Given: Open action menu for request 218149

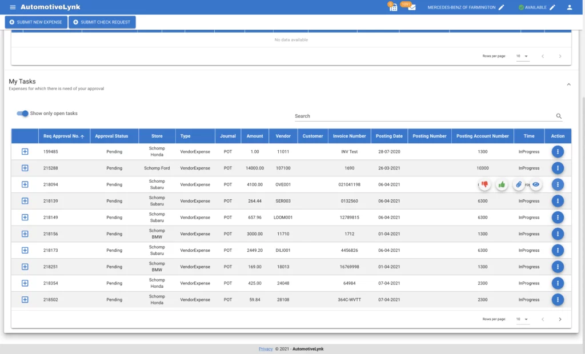Looking at the screenshot, I should [558, 217].
